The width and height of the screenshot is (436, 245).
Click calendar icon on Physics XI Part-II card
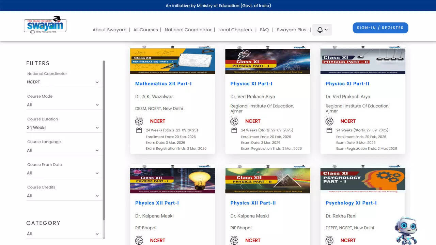(329, 130)
